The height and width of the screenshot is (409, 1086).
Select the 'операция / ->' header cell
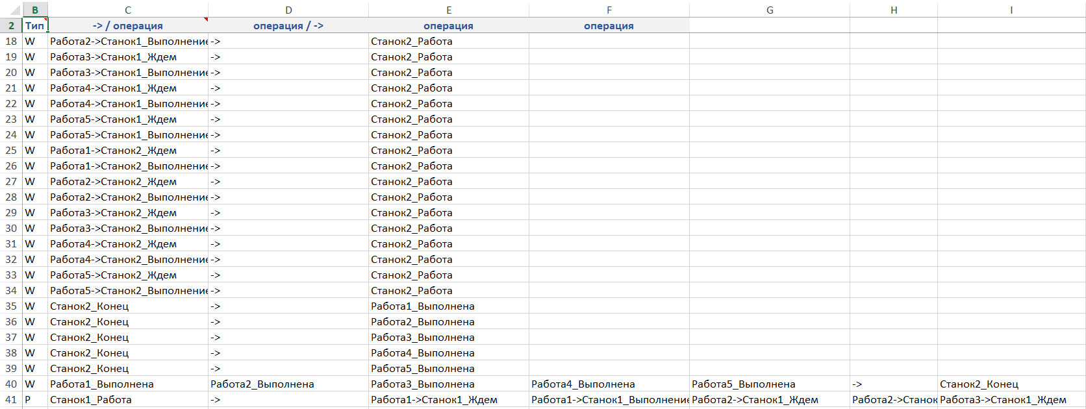(x=288, y=25)
